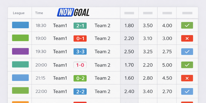Viewport: 206px width, 103px height.
Task: Select the 1.80 odds in 18:30 row
Action: click(129, 25)
